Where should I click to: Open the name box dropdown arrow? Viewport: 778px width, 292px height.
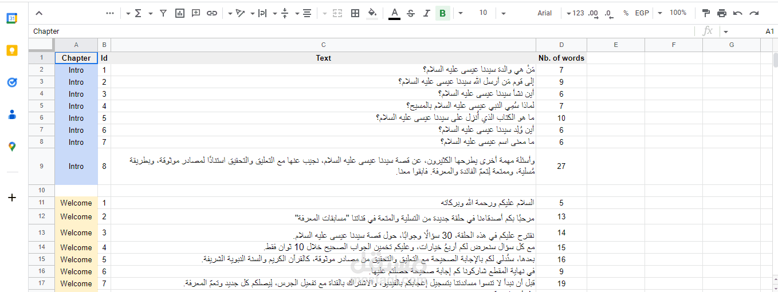click(726, 32)
